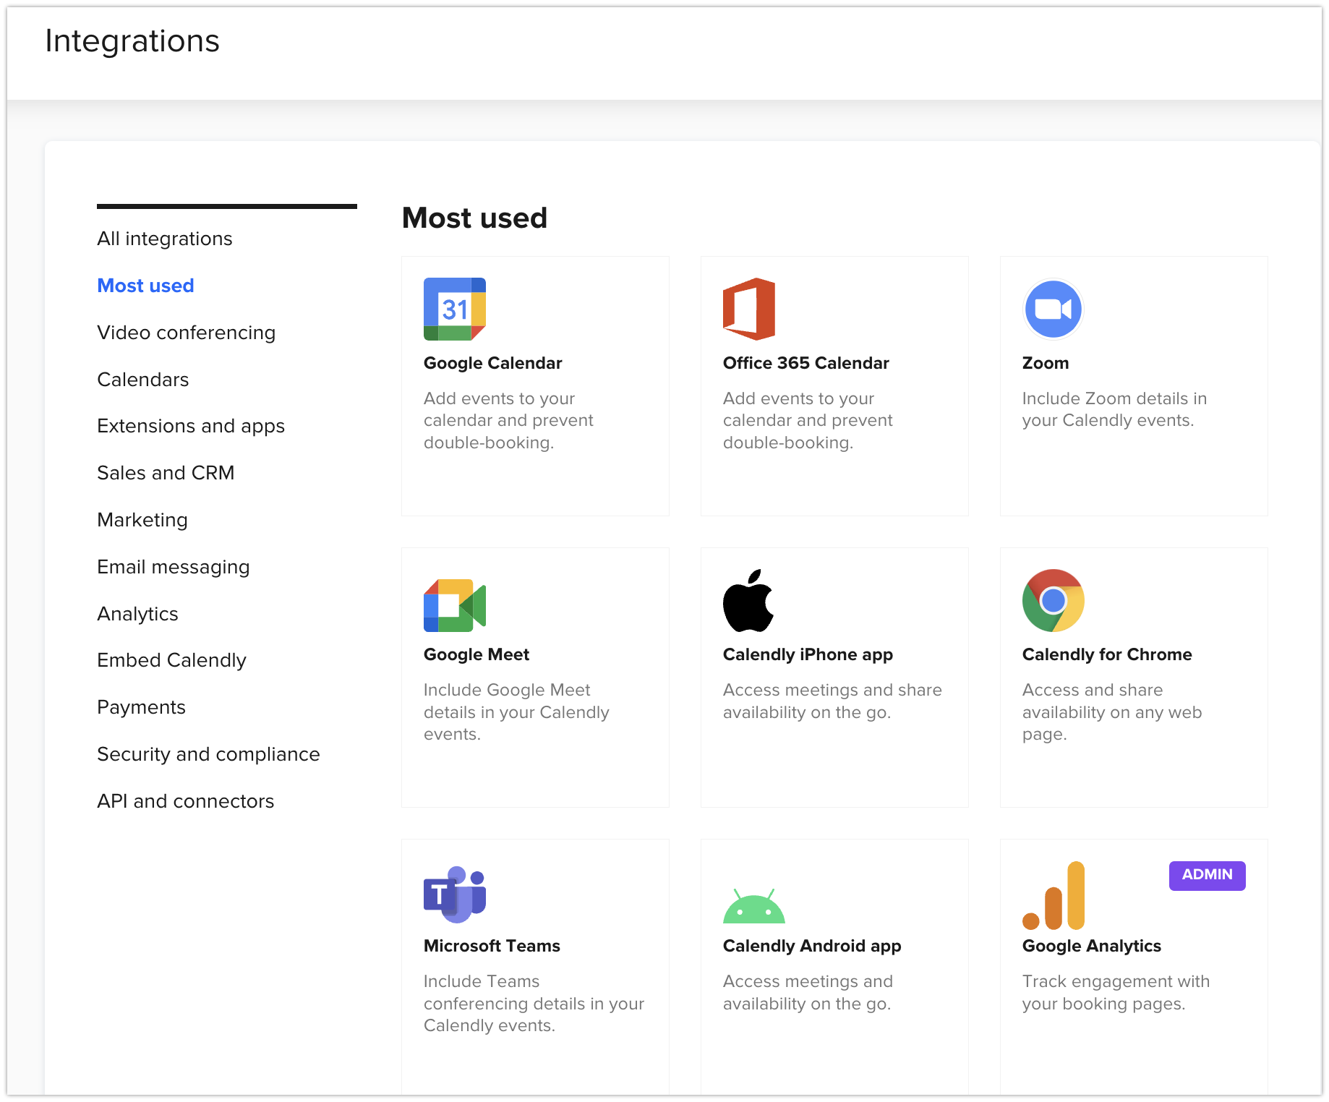Open the Analytics category
The height and width of the screenshot is (1102, 1329).
(x=137, y=614)
